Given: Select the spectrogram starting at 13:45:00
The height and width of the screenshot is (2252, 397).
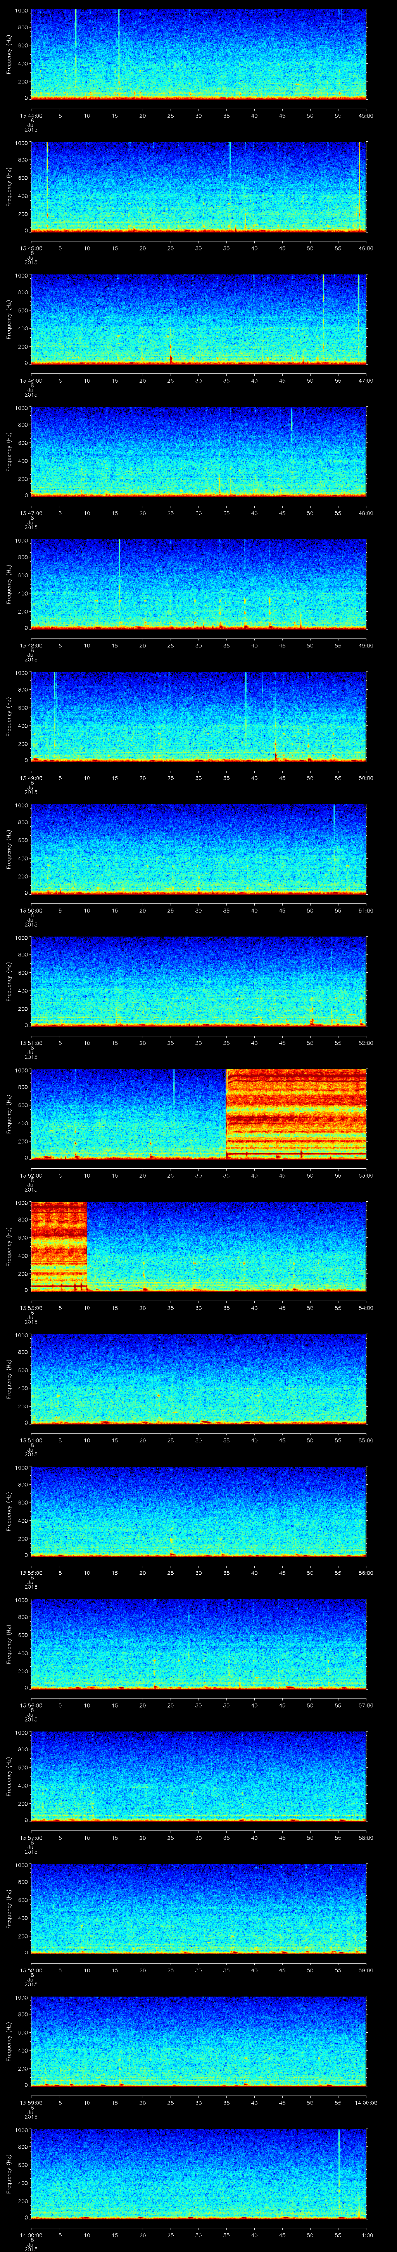Looking at the screenshot, I should [198, 186].
